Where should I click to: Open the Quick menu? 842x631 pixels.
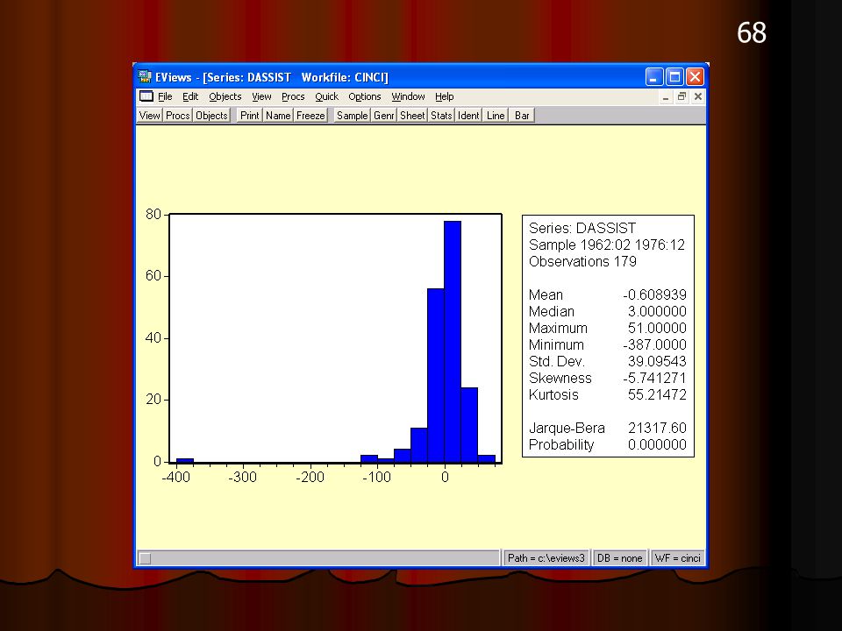[326, 96]
